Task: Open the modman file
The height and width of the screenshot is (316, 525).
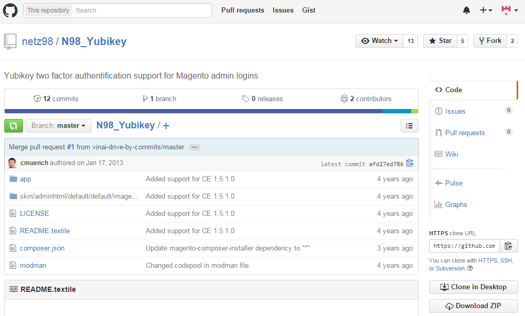Action: pos(33,266)
